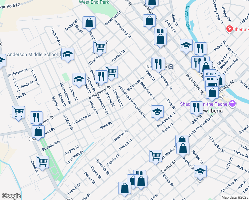
Task: Select the school marker near Louise St
Action: pyautogui.click(x=79, y=79)
